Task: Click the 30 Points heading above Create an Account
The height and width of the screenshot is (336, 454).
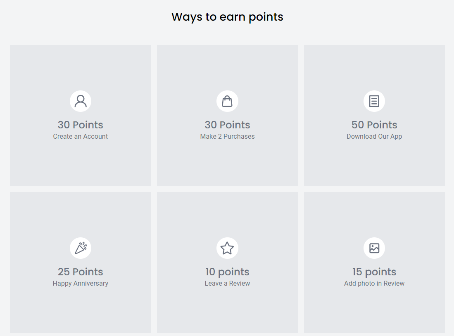Action: (80, 125)
